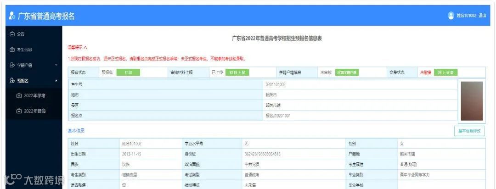Image resolution: width=496 pixels, height=189 pixels.
Task: Click the green 打印 button
Action: point(128,72)
